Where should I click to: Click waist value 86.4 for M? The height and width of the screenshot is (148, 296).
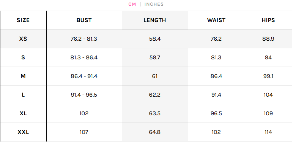click(x=216, y=76)
